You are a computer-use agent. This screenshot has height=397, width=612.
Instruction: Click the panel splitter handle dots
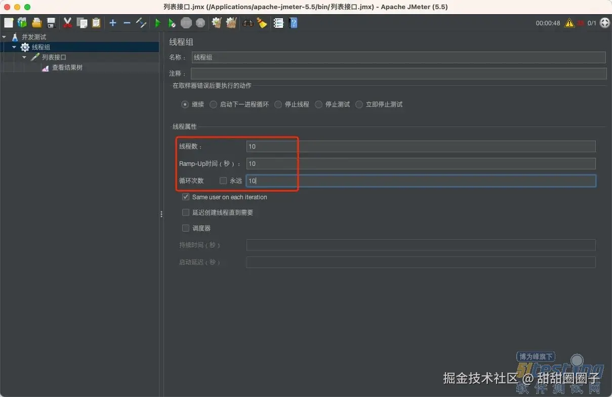click(x=161, y=214)
